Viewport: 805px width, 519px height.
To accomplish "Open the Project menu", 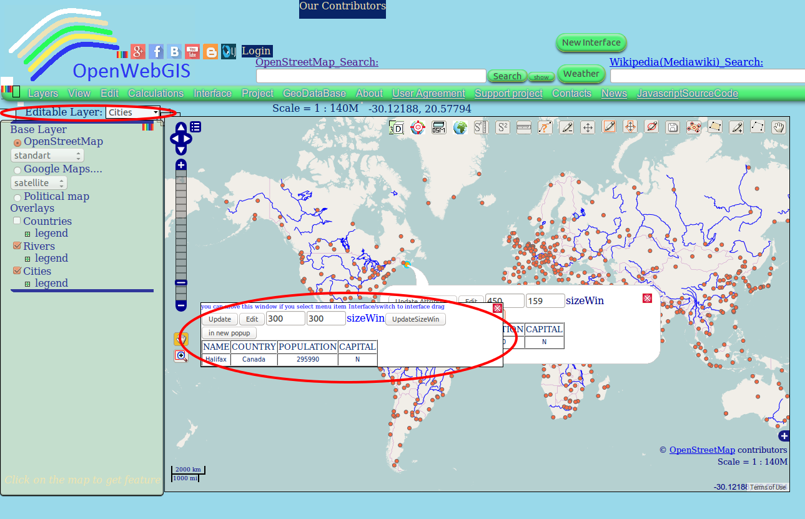I will click(x=258, y=94).
